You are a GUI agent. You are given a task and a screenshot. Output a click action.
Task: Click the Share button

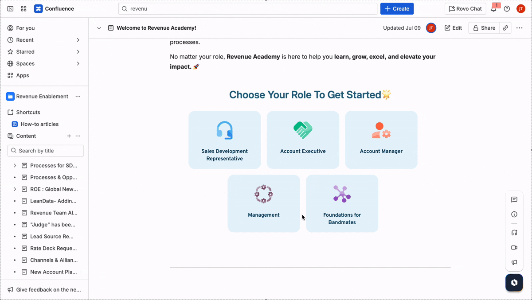coord(484,28)
